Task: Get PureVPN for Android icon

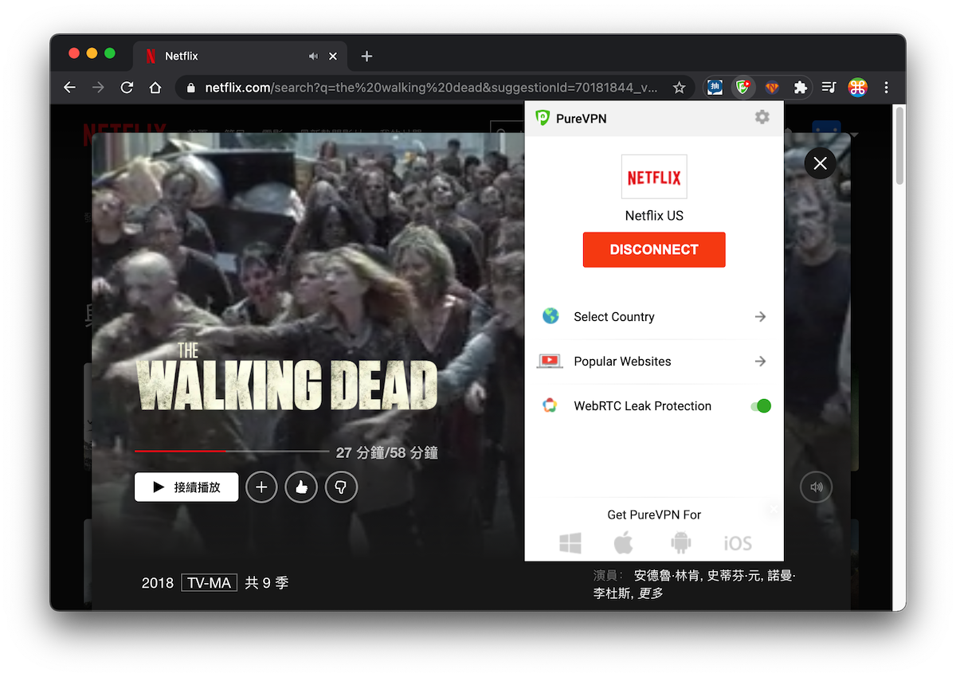Action: (681, 543)
